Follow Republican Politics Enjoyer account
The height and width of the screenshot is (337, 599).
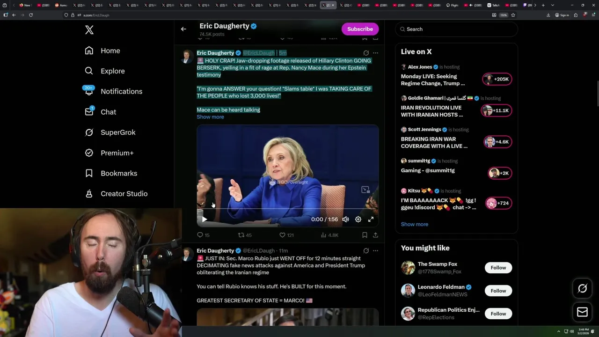coord(498,314)
